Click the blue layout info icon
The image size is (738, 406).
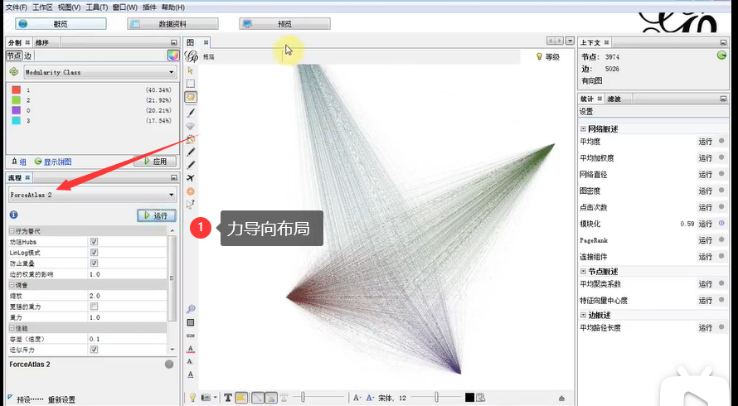click(13, 215)
